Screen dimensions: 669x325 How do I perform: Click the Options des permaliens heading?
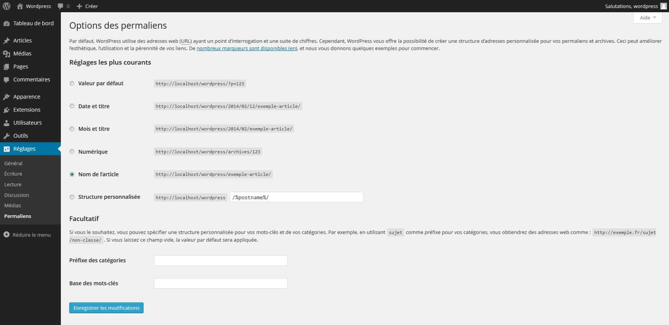pos(118,26)
